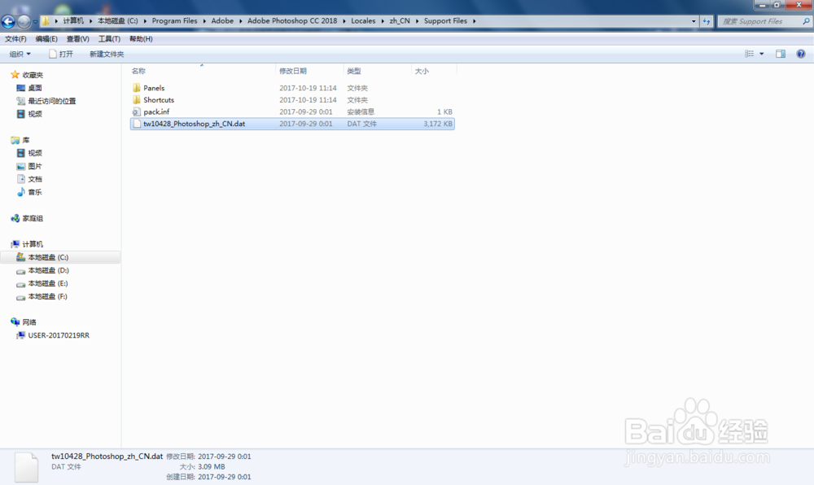Click Adobe in address breadcrumb

point(222,20)
